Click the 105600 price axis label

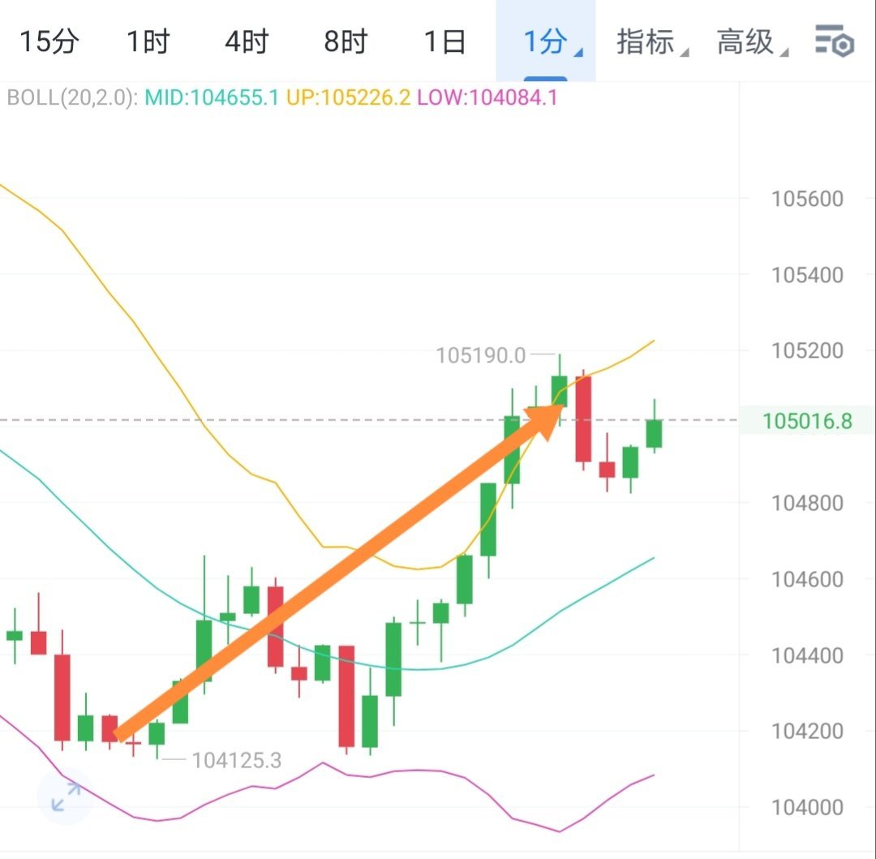(x=806, y=199)
